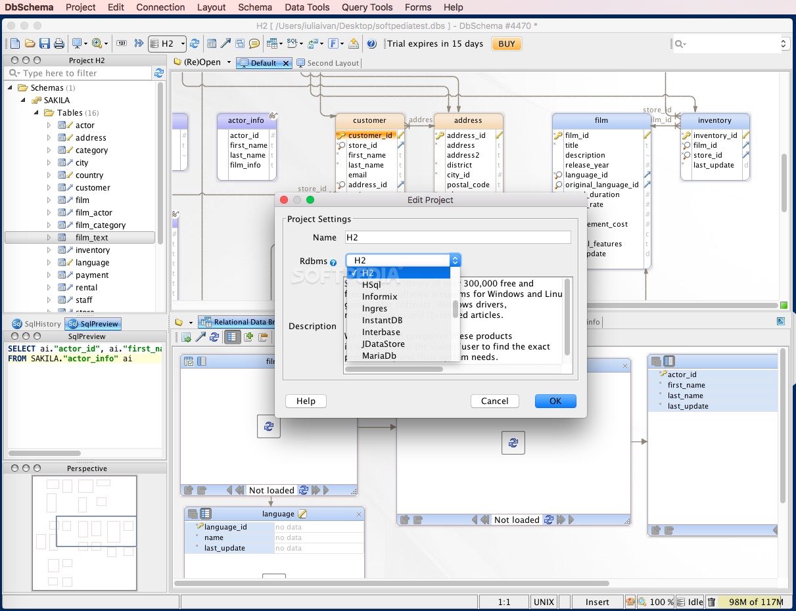Viewport: 796px width, 611px height.
Task: Click the Perspective overview thumbnail
Action: [x=85, y=532]
